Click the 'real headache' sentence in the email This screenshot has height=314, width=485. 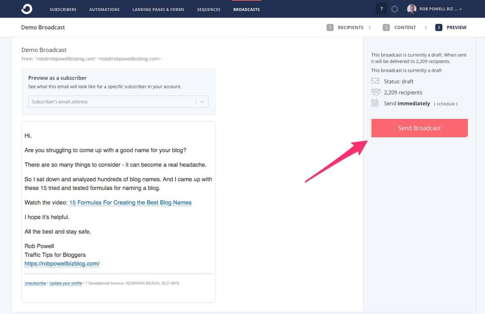[x=115, y=165]
